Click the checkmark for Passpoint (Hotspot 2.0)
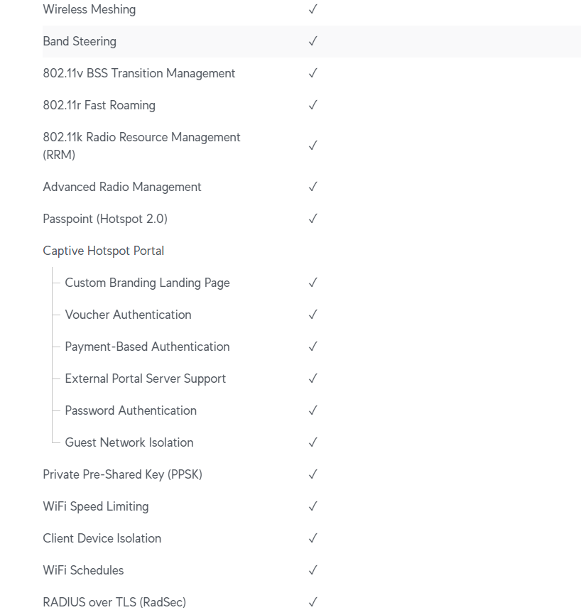 [313, 219]
